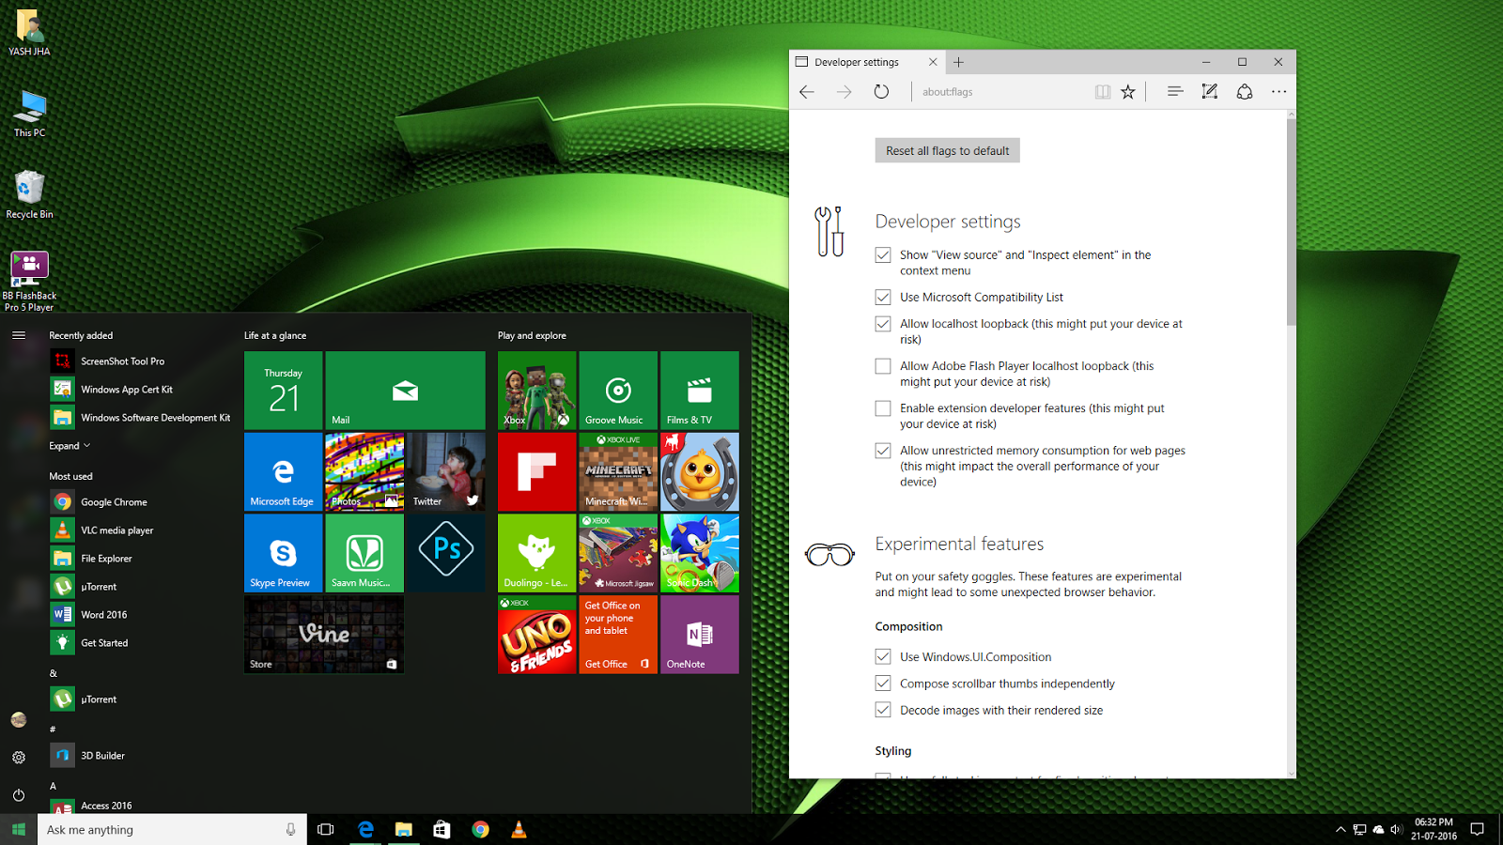Viewport: 1503px width, 845px height.
Task: Expand the Start menu hamburger
Action: pyautogui.click(x=19, y=335)
